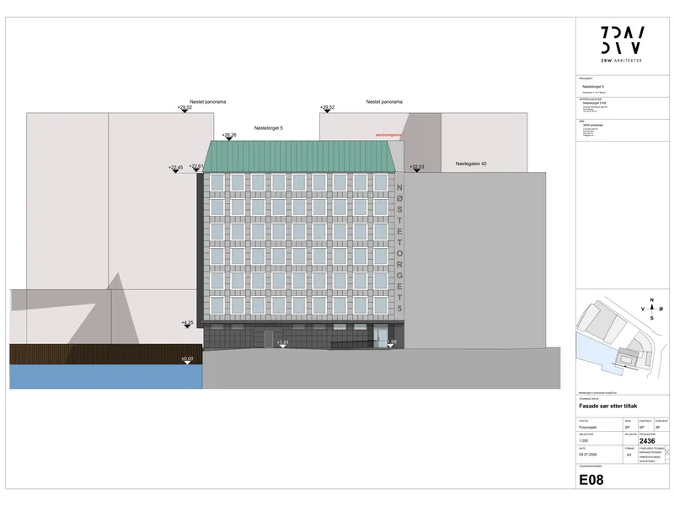Click the "+26.26" roof ridge elevation
Viewport: 674px width, 506px height.
pos(229,136)
